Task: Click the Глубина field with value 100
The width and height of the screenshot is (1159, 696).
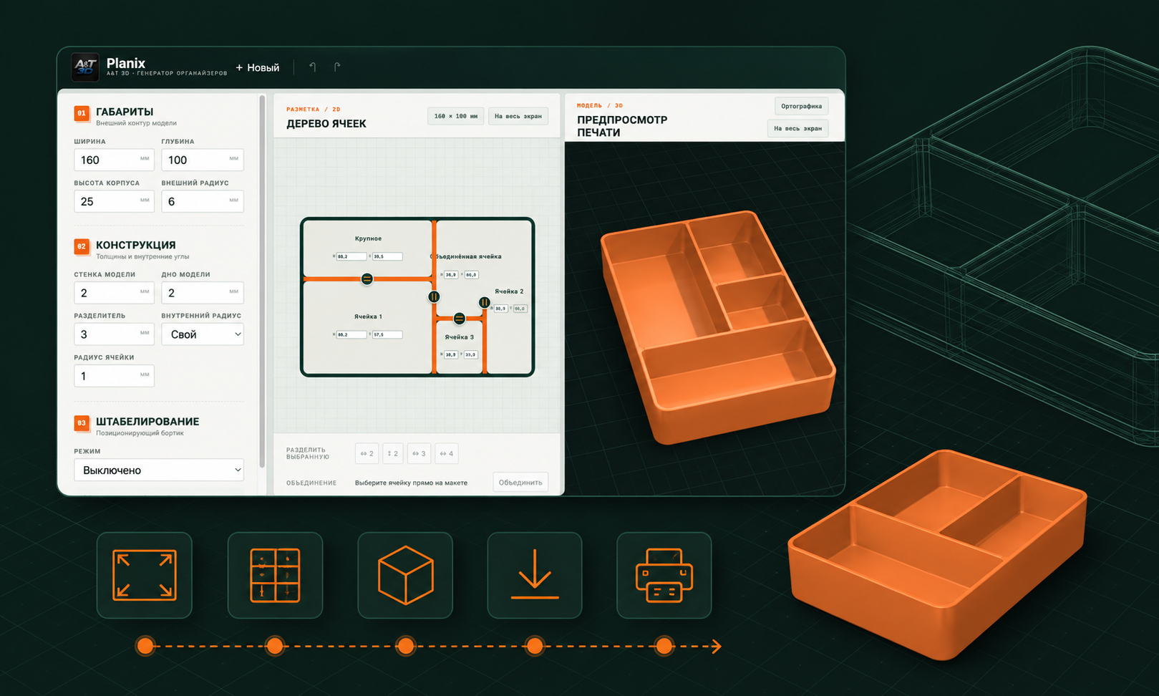Action: tap(203, 160)
